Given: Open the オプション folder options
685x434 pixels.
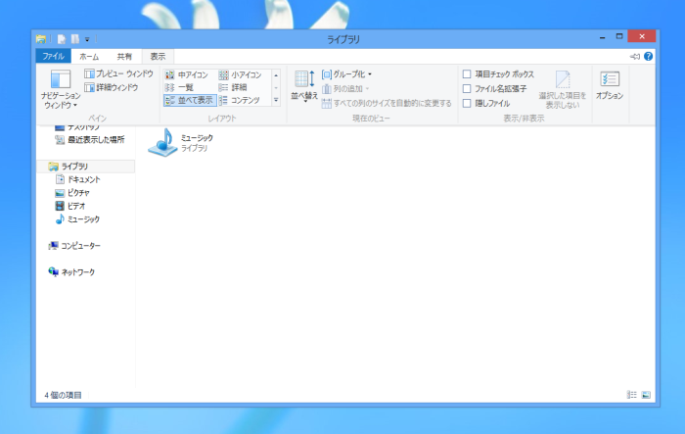Looking at the screenshot, I should [x=610, y=86].
